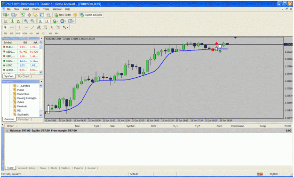294x177 pixels.
Task: Select the M15 timeframe button
Action: (x=18, y=33)
